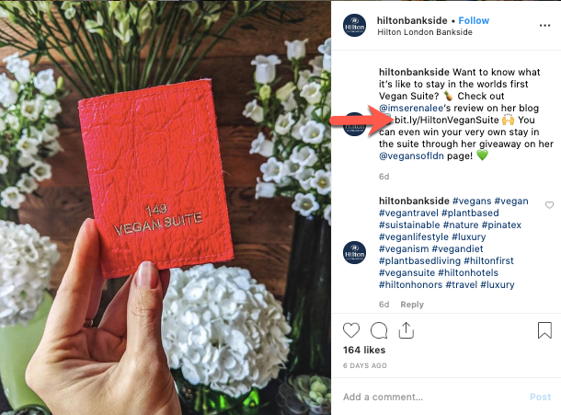Open the #vegantravel hashtag
The height and width of the screenshot is (415, 561).
click(x=408, y=213)
